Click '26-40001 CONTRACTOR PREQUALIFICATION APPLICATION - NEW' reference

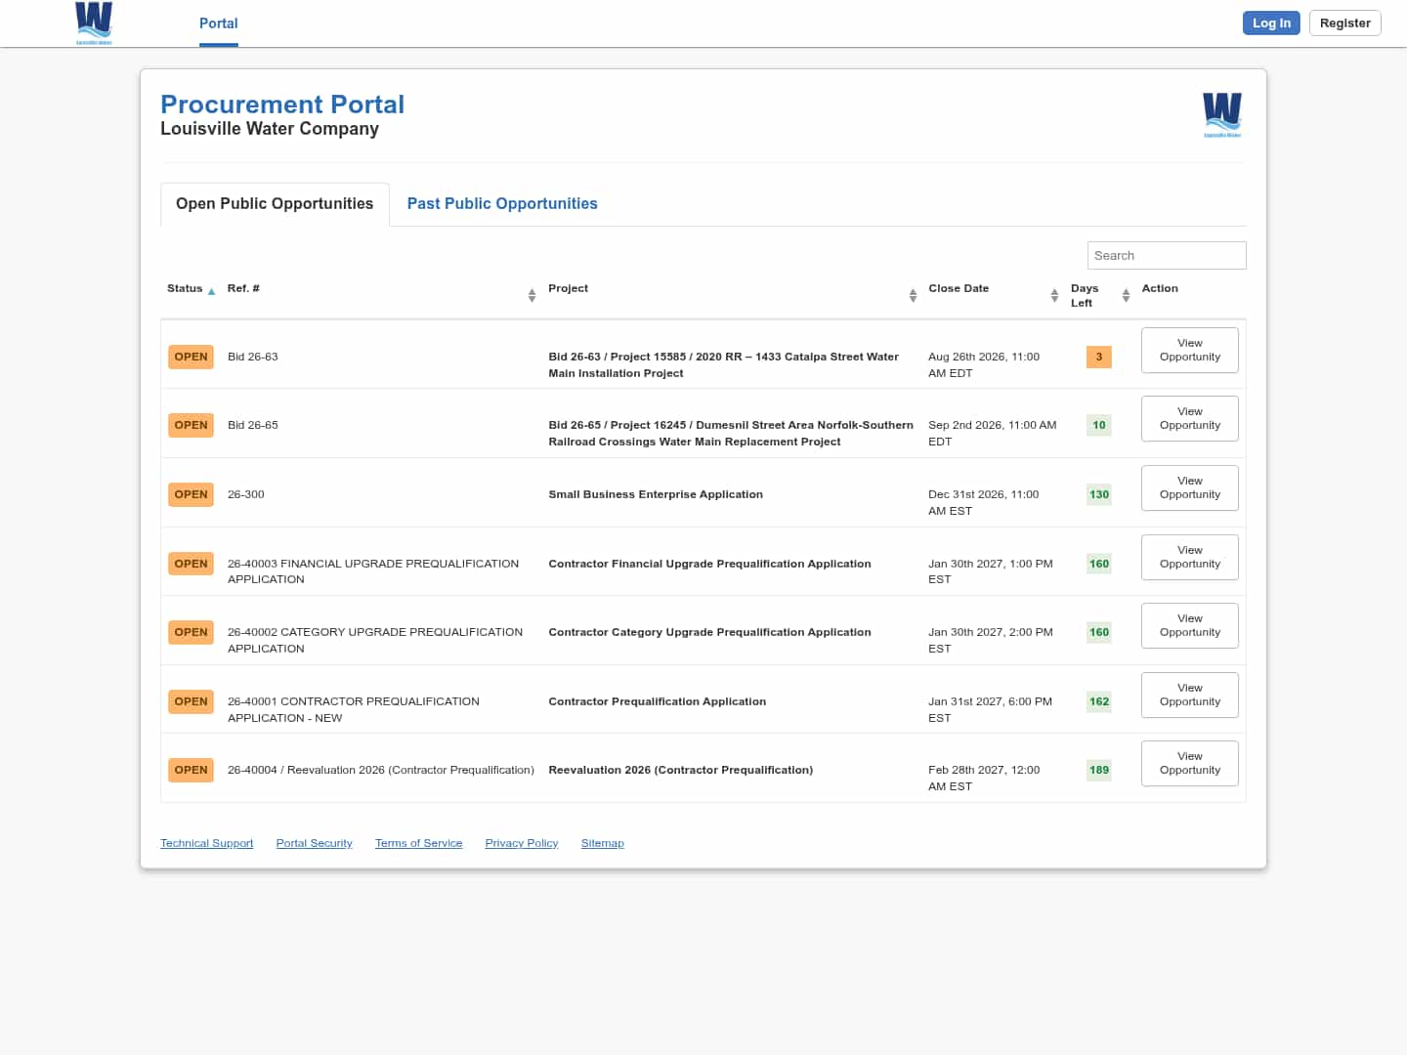[x=354, y=709]
